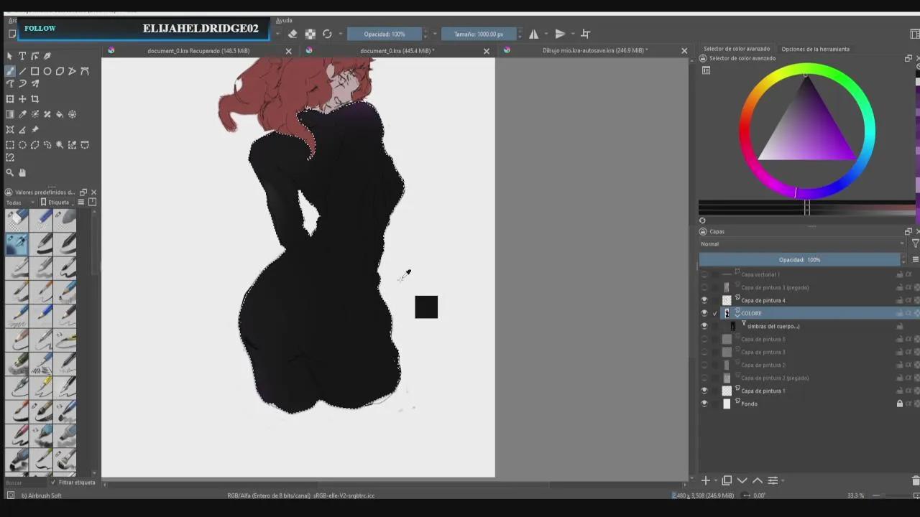Open vertical mirror options dropdown arrow
The height and width of the screenshot is (517, 920).
click(572, 34)
